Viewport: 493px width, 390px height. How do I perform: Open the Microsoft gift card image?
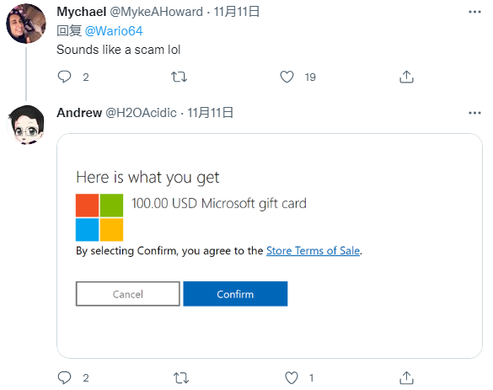click(x=270, y=246)
